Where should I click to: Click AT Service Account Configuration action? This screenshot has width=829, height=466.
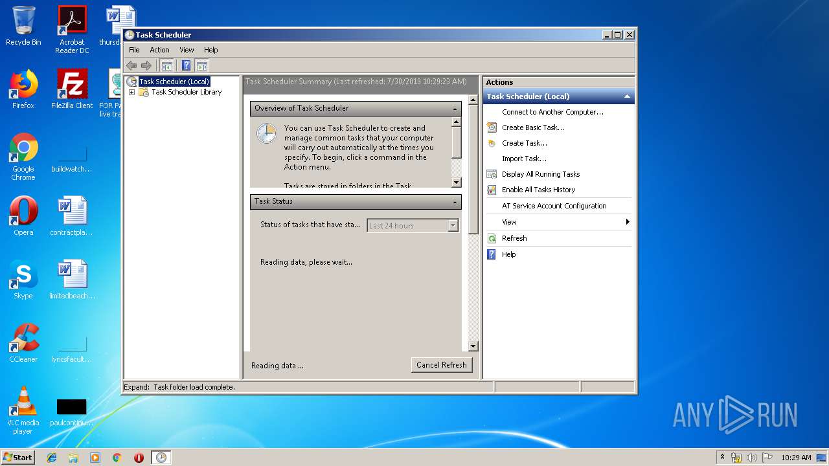(554, 206)
